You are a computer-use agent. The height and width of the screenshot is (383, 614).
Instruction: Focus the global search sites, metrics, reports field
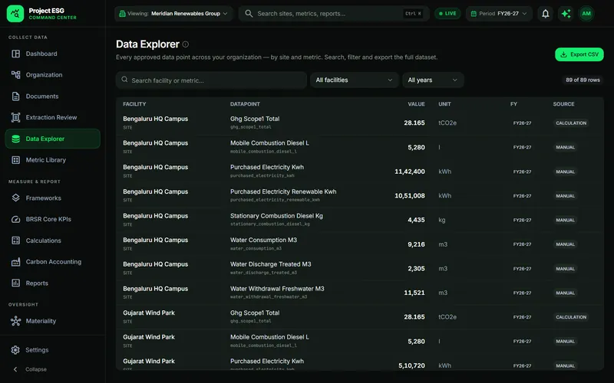[334, 14]
